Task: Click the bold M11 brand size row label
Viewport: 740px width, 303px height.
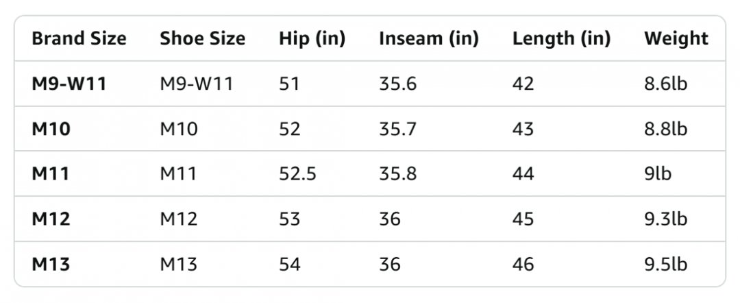Action: 51,174
